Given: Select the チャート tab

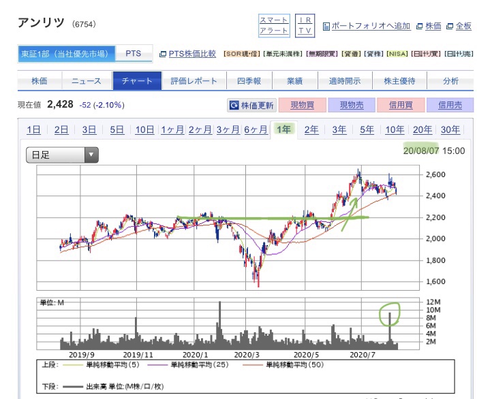Looking at the screenshot, I should (137, 81).
